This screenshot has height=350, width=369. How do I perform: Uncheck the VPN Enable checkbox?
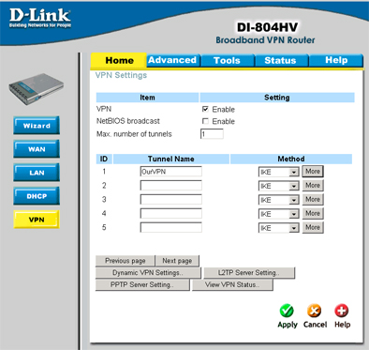[x=205, y=109]
